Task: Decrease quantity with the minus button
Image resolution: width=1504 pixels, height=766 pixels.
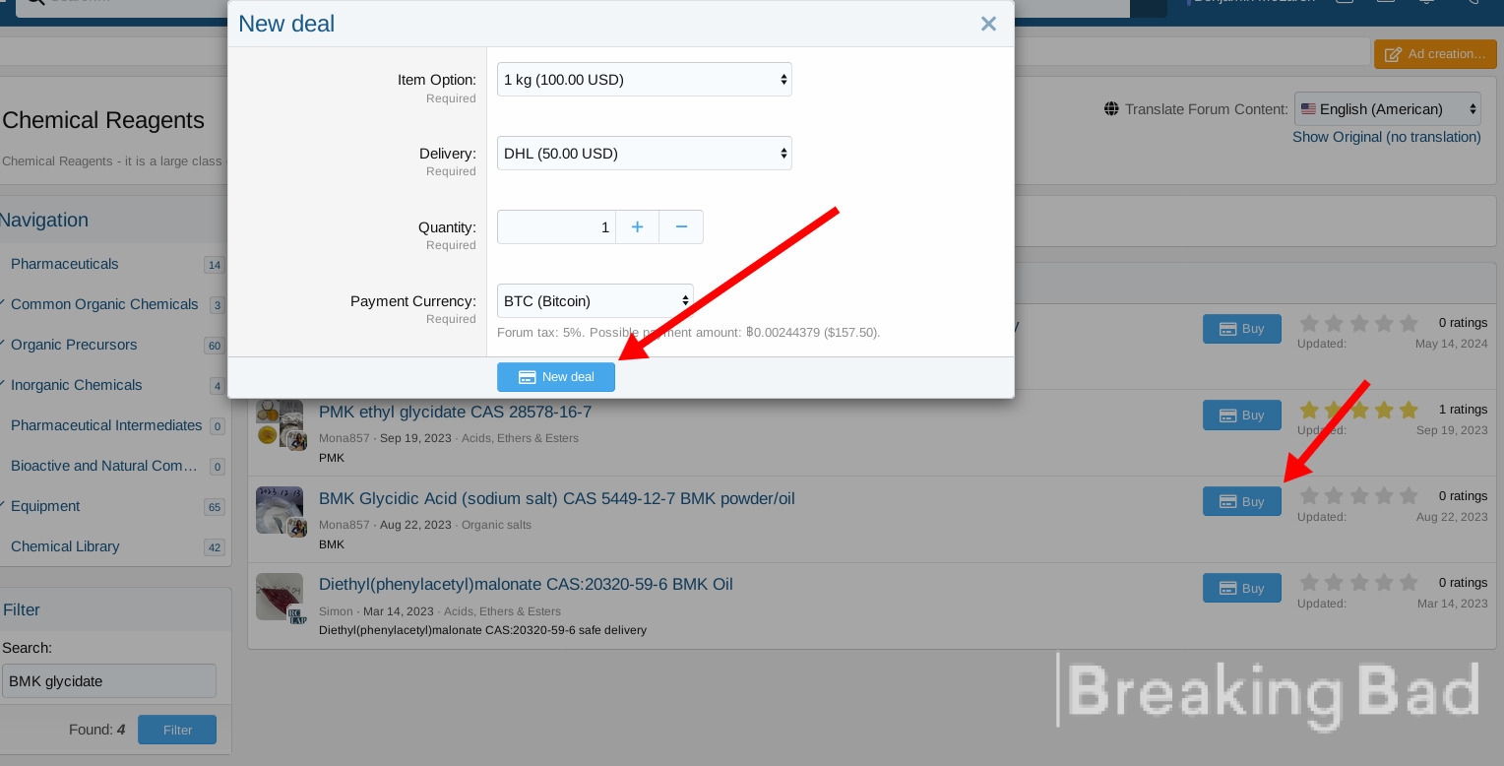Action: tap(681, 227)
